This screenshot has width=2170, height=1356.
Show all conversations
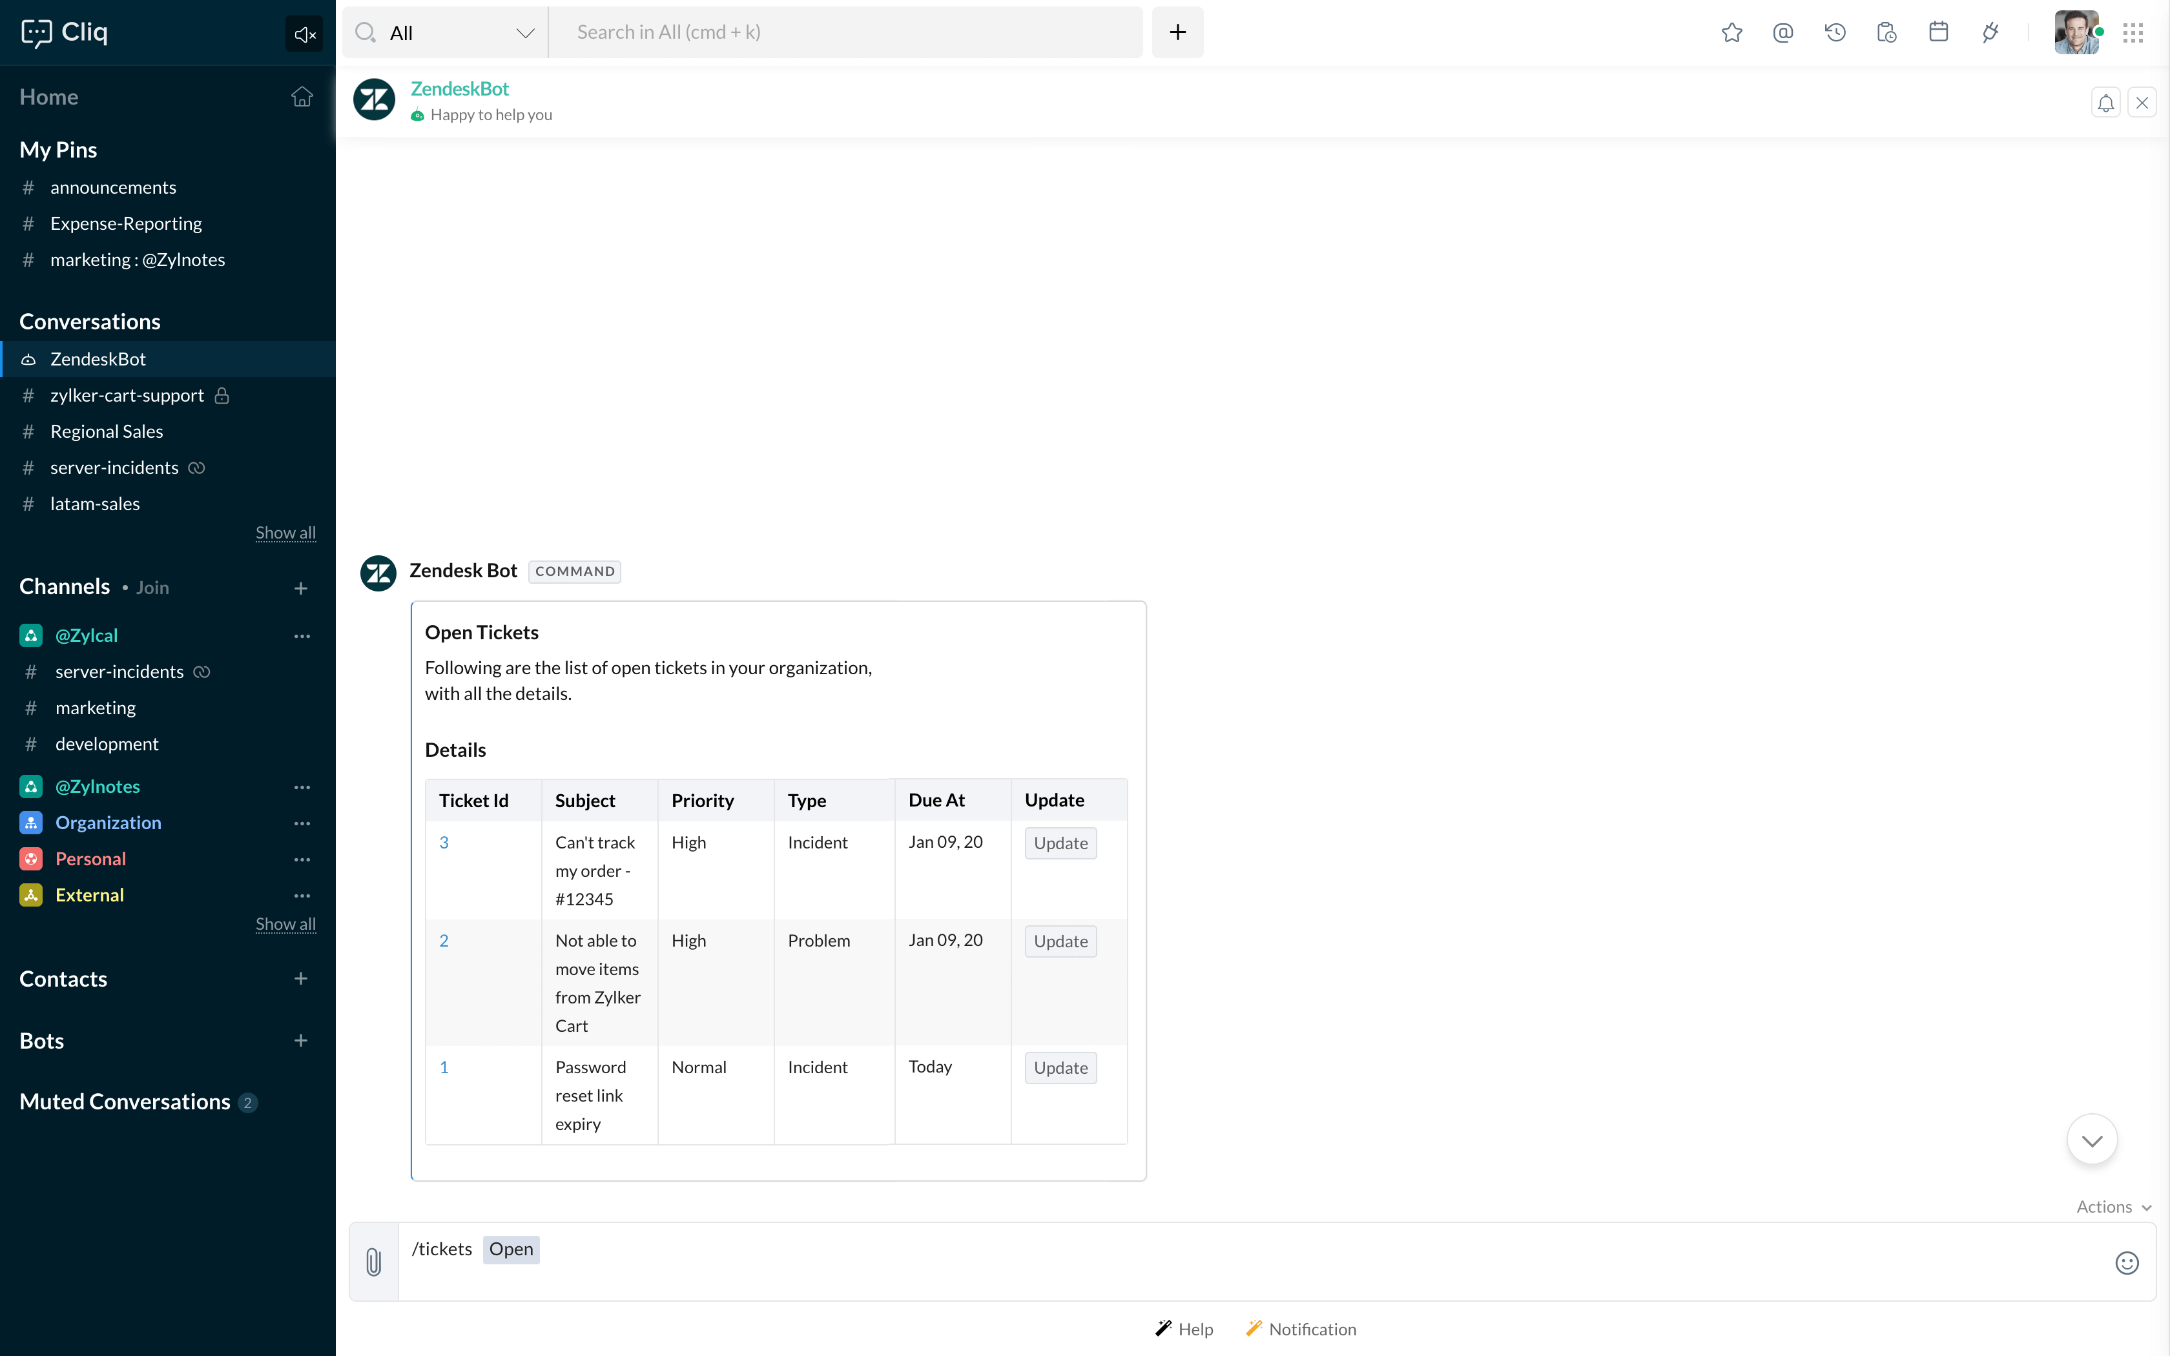coord(285,533)
